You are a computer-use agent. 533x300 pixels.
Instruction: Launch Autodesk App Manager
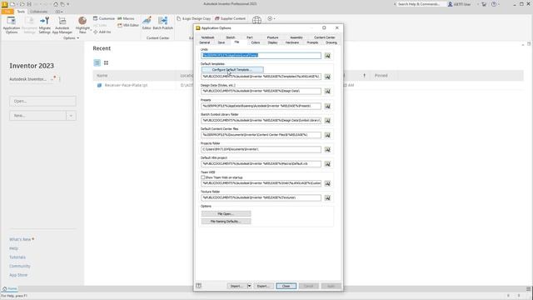62,25
